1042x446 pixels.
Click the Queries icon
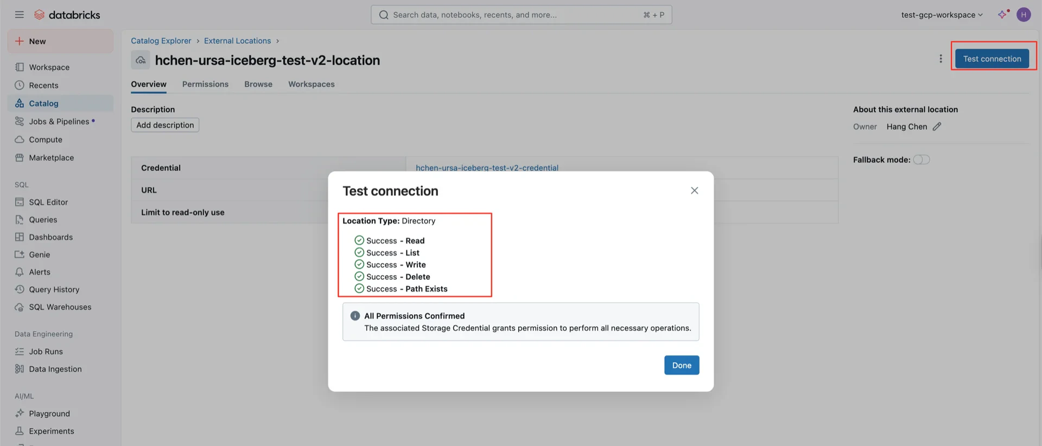click(20, 220)
